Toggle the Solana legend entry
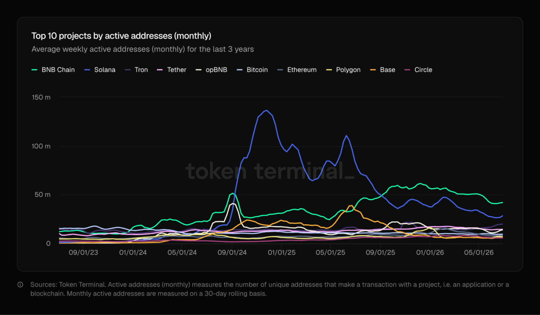This screenshot has width=540, height=315. point(100,70)
